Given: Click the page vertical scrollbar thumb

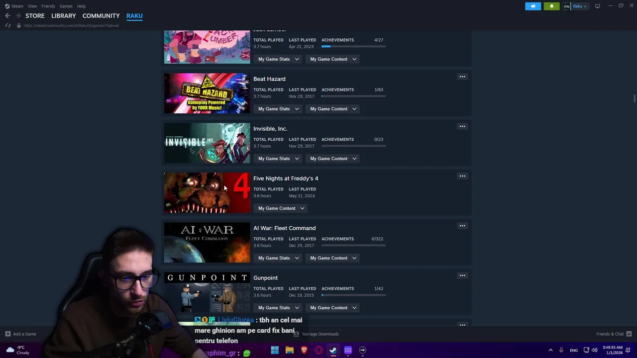Looking at the screenshot, I should (x=634, y=98).
